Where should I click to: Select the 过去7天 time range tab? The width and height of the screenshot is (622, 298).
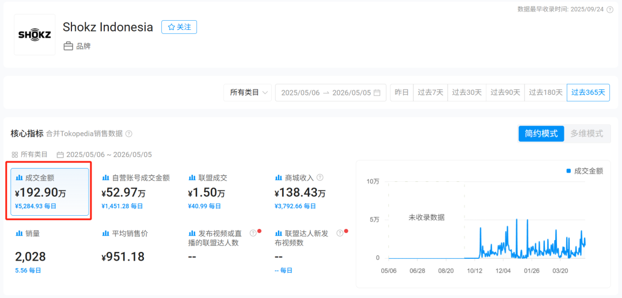point(430,93)
